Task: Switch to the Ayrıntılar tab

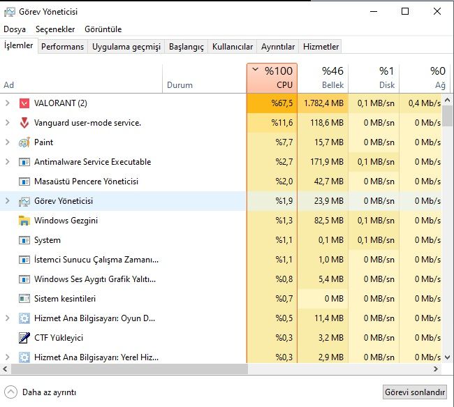Action: click(278, 47)
